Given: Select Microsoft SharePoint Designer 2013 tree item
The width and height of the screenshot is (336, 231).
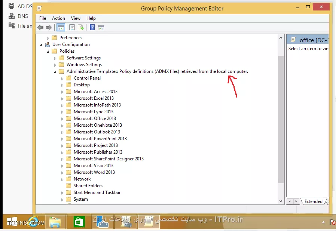Looking at the screenshot, I should (x=109, y=159).
